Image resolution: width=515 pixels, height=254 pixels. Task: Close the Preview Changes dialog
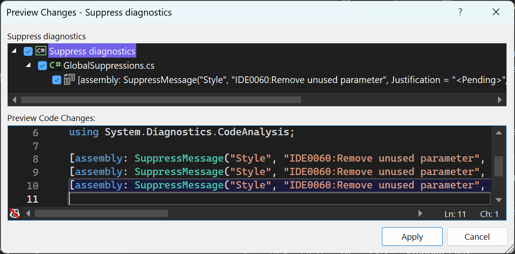496,12
